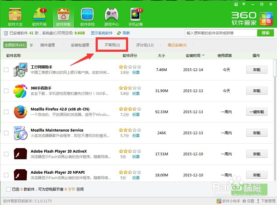Click the 大小 column header
Image resolution: width=277 pixels, height=205 pixels.
[x=162, y=55]
